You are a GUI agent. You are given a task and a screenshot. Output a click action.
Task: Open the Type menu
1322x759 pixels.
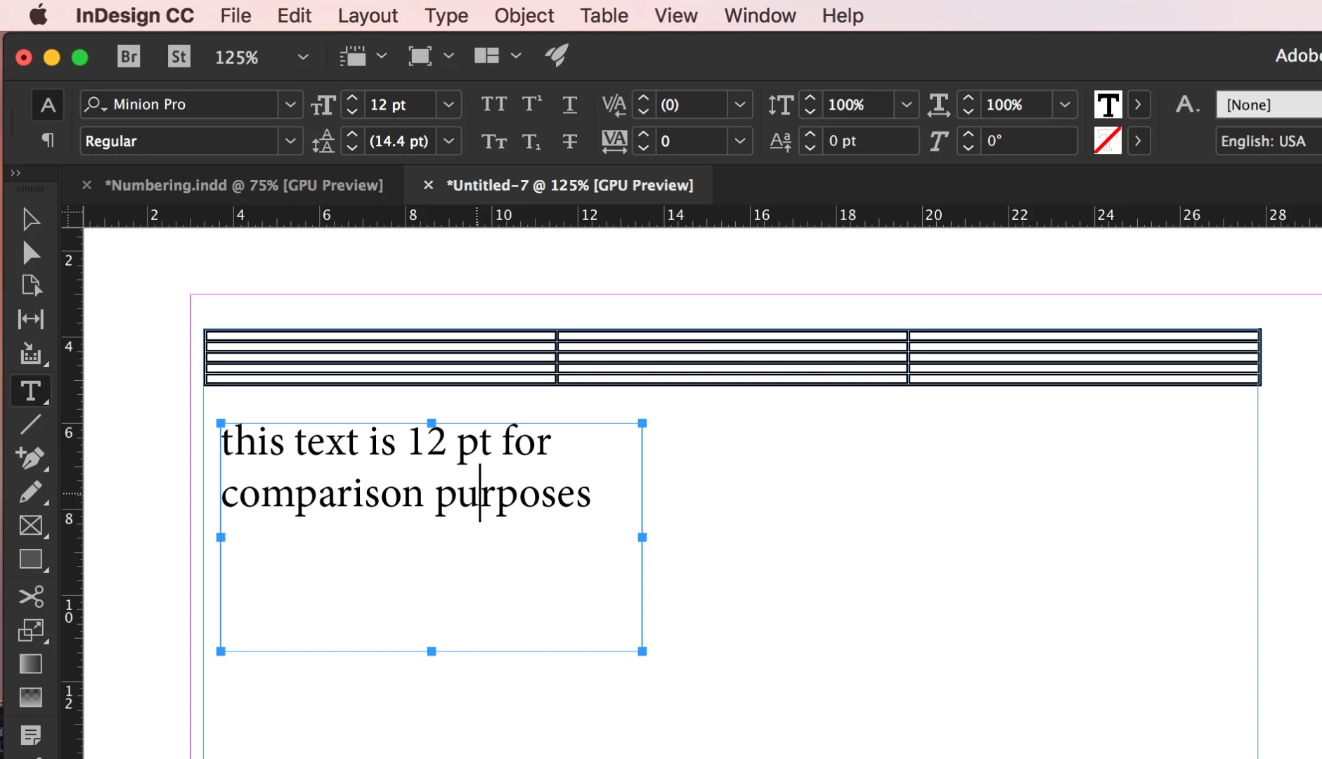pos(446,15)
